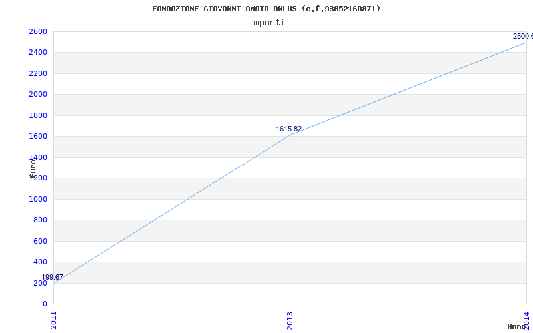Viewport: 533px width, 333px height.
Task: Click the 1600 y-axis tick label
Action: point(38,137)
